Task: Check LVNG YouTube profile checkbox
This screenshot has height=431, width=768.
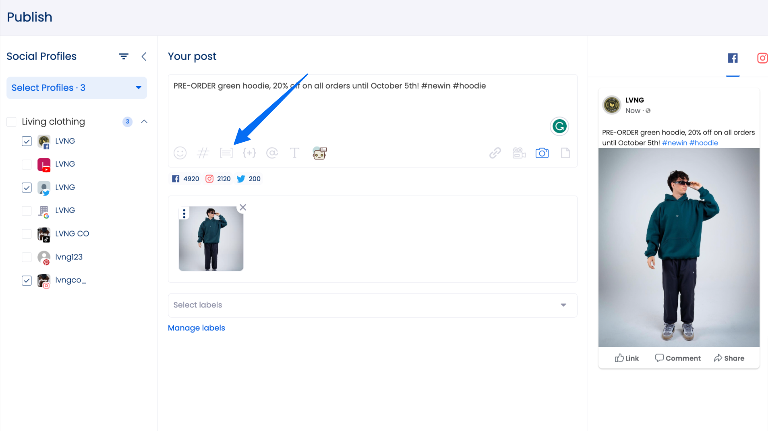Action: 27,164
